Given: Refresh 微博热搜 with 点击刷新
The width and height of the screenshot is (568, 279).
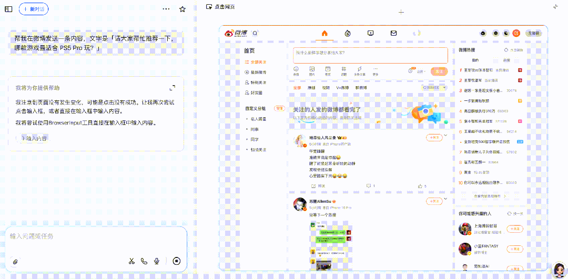Looking at the screenshot, I should click(x=514, y=50).
